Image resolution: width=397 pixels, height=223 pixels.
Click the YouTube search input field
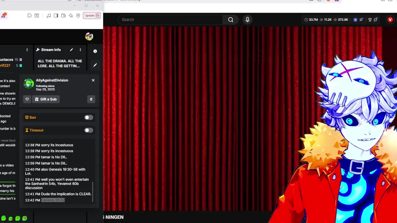pos(170,20)
